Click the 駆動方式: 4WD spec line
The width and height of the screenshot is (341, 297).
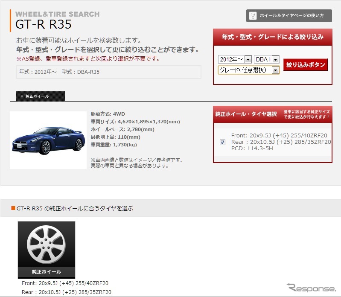click(x=108, y=114)
